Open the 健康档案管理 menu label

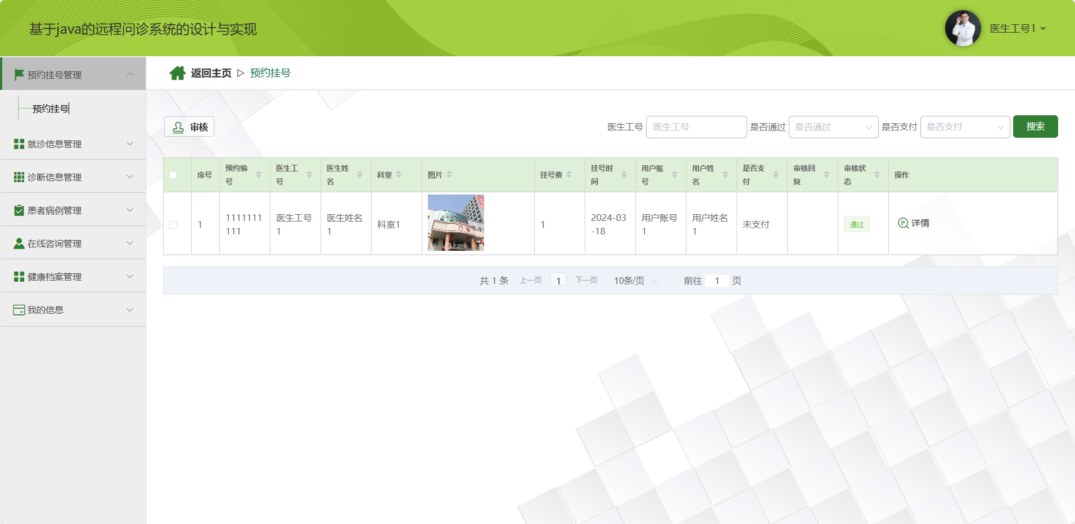pyautogui.click(x=55, y=277)
